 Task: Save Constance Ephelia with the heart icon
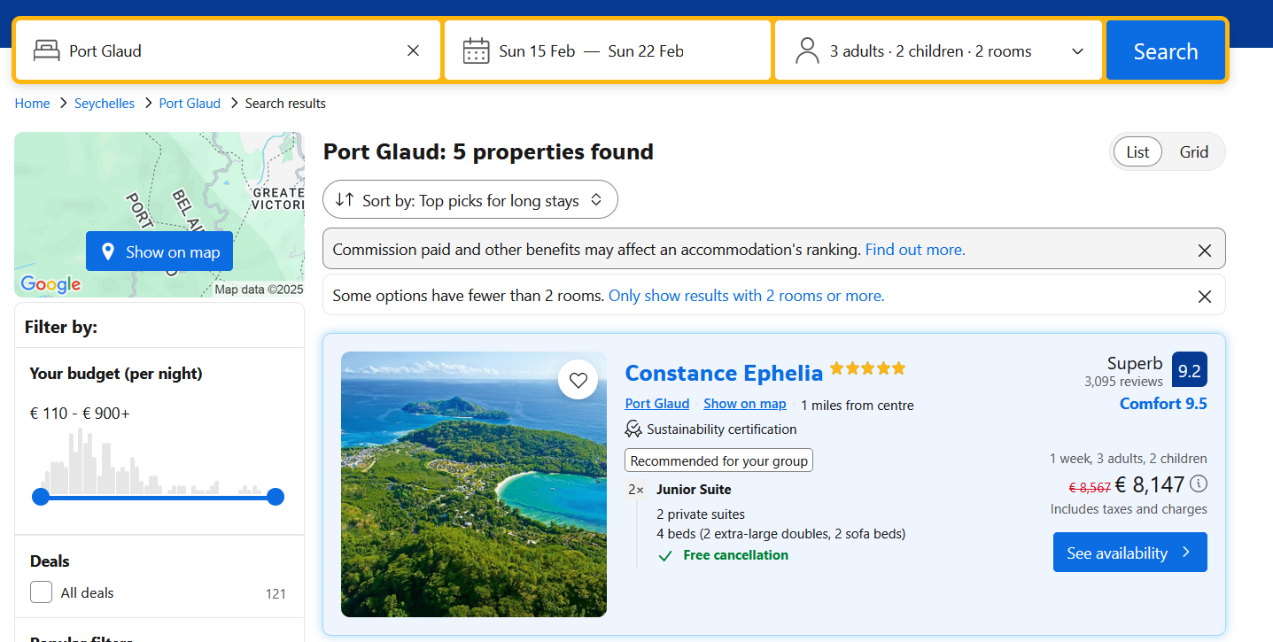tap(578, 380)
